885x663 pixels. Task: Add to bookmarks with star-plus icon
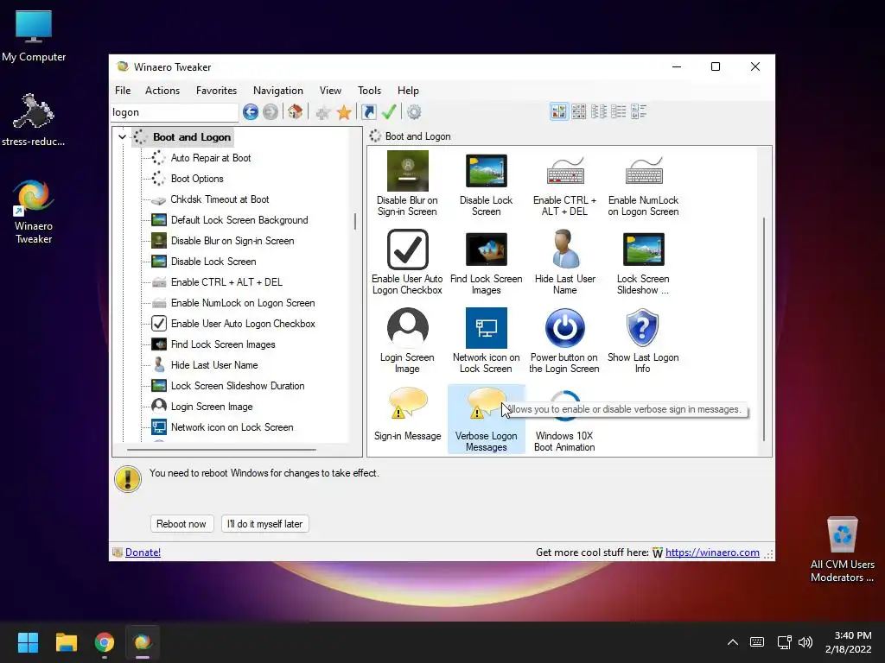coord(323,113)
